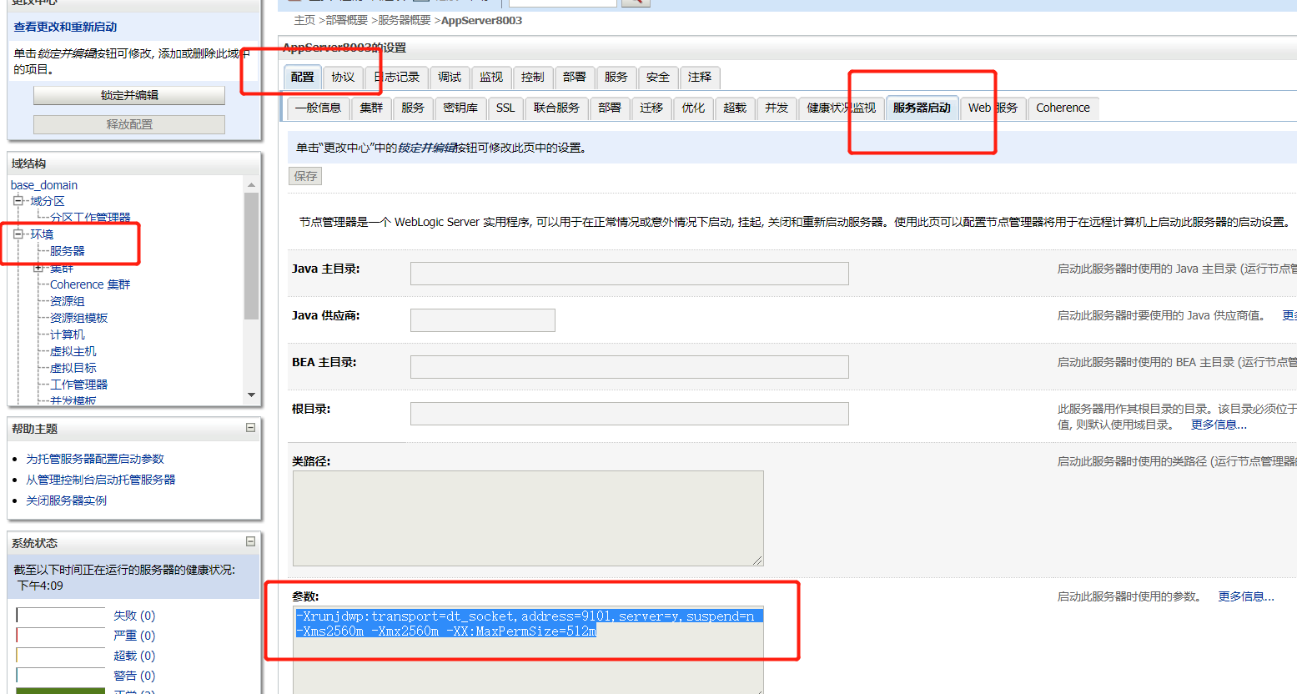Click the Java 主目录 input field
The height and width of the screenshot is (694, 1297).
click(630, 274)
